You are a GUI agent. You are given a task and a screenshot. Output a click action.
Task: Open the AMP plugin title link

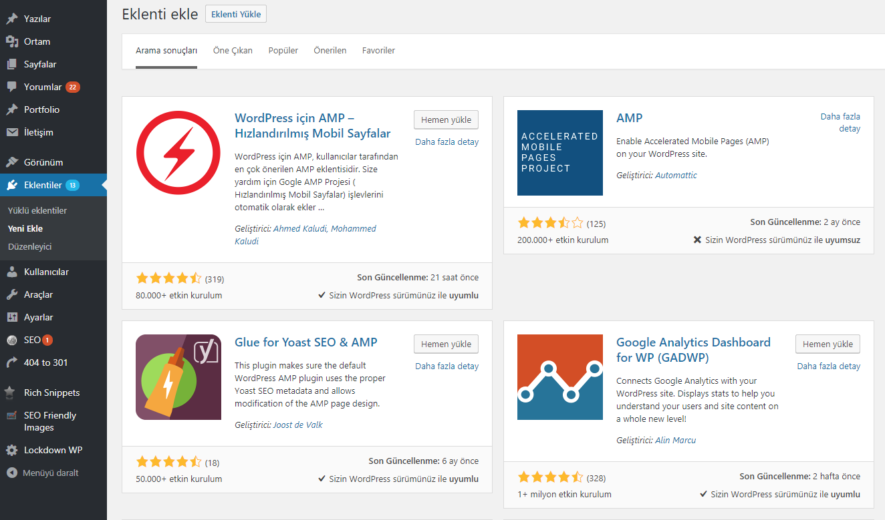coord(629,118)
